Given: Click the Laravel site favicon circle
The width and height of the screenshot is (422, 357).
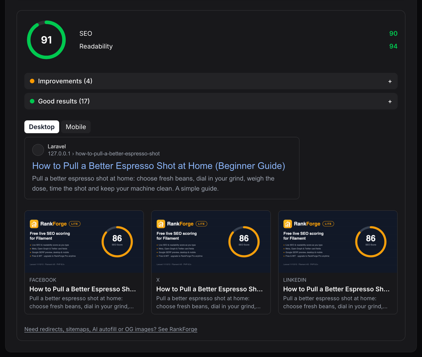Looking at the screenshot, I should coord(38,150).
